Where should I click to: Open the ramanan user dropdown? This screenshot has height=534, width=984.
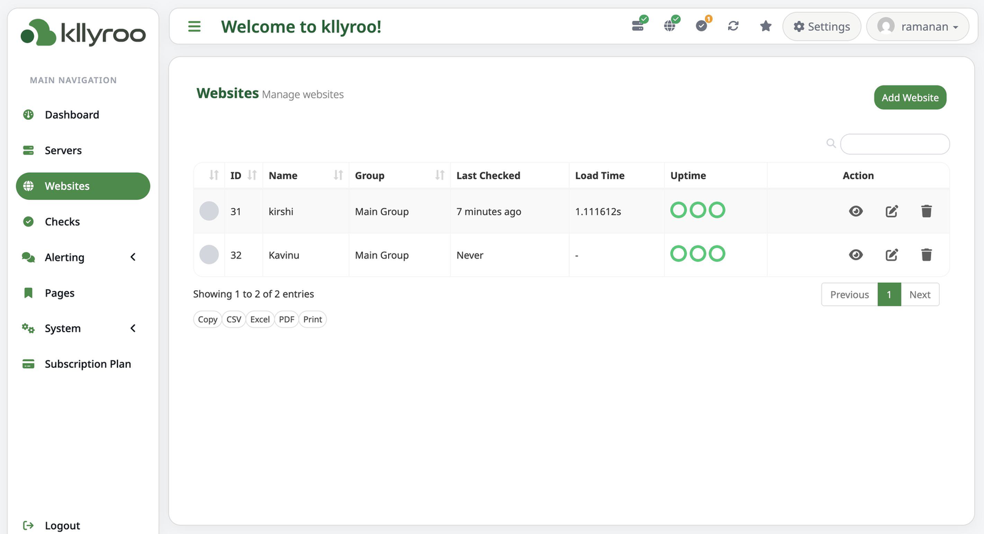tap(918, 26)
